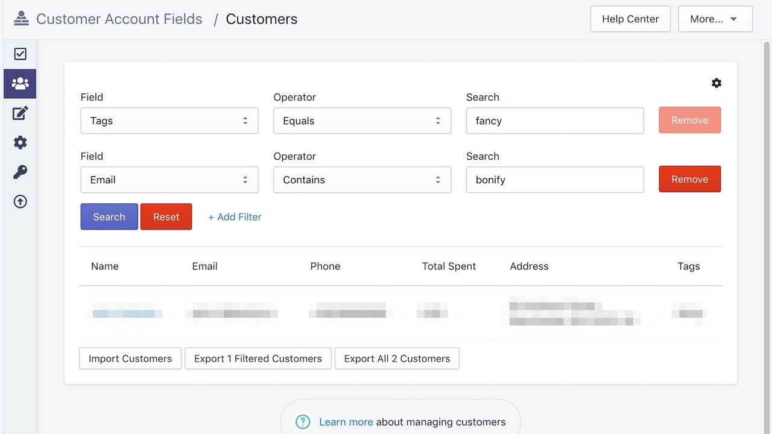Open the Contains operator dropdown
The height and width of the screenshot is (434, 772).
(x=362, y=180)
